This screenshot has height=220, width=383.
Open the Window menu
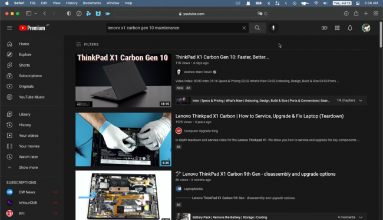coord(113,3)
